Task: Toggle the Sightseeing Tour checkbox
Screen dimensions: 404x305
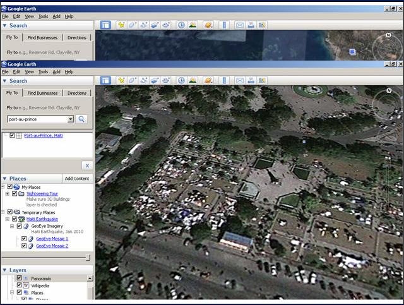Action: click(x=14, y=193)
